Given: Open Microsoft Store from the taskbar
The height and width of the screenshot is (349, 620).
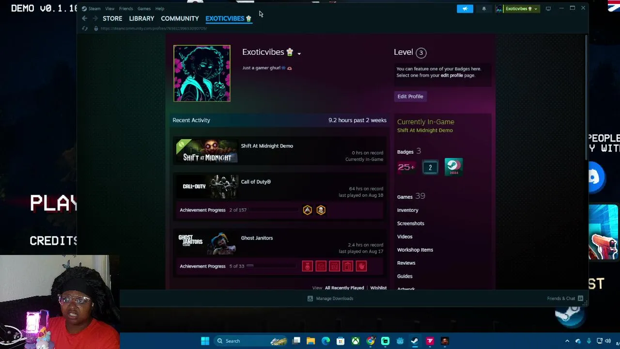Looking at the screenshot, I should point(341,341).
